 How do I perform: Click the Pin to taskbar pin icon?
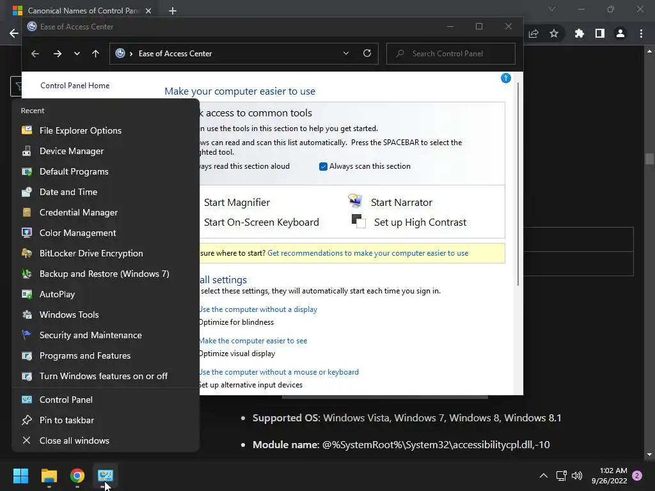pyautogui.click(x=27, y=420)
